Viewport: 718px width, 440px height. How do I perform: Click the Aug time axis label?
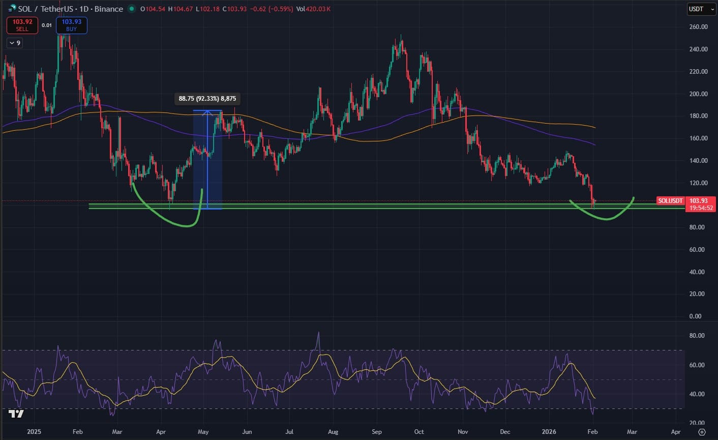(333, 432)
